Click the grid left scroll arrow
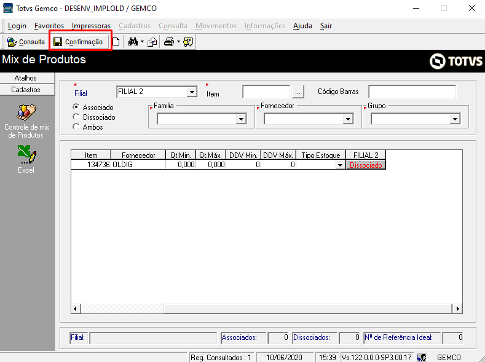 point(76,309)
